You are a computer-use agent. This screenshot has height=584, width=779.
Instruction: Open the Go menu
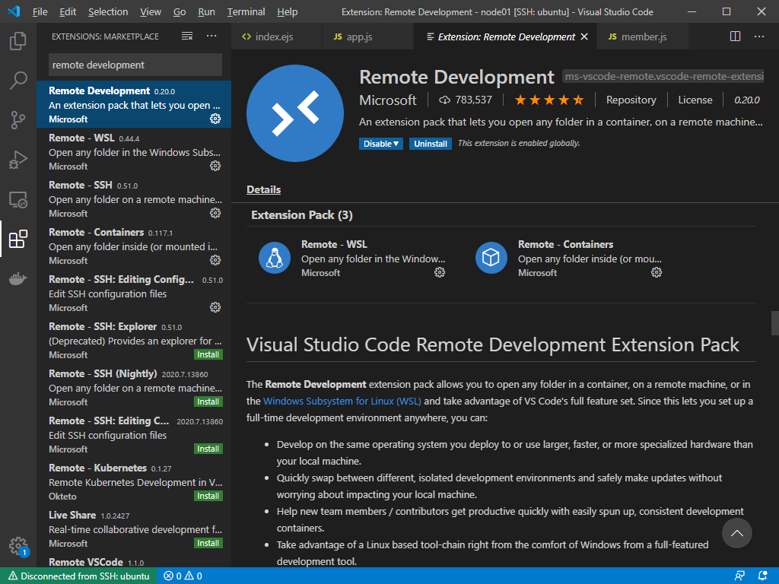(x=180, y=12)
